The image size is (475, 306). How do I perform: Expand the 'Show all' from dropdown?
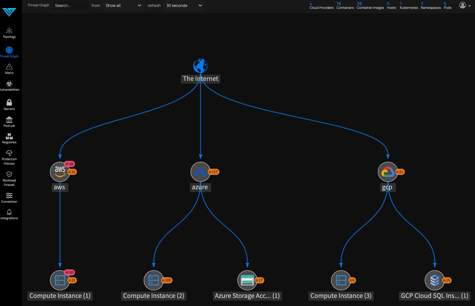123,6
